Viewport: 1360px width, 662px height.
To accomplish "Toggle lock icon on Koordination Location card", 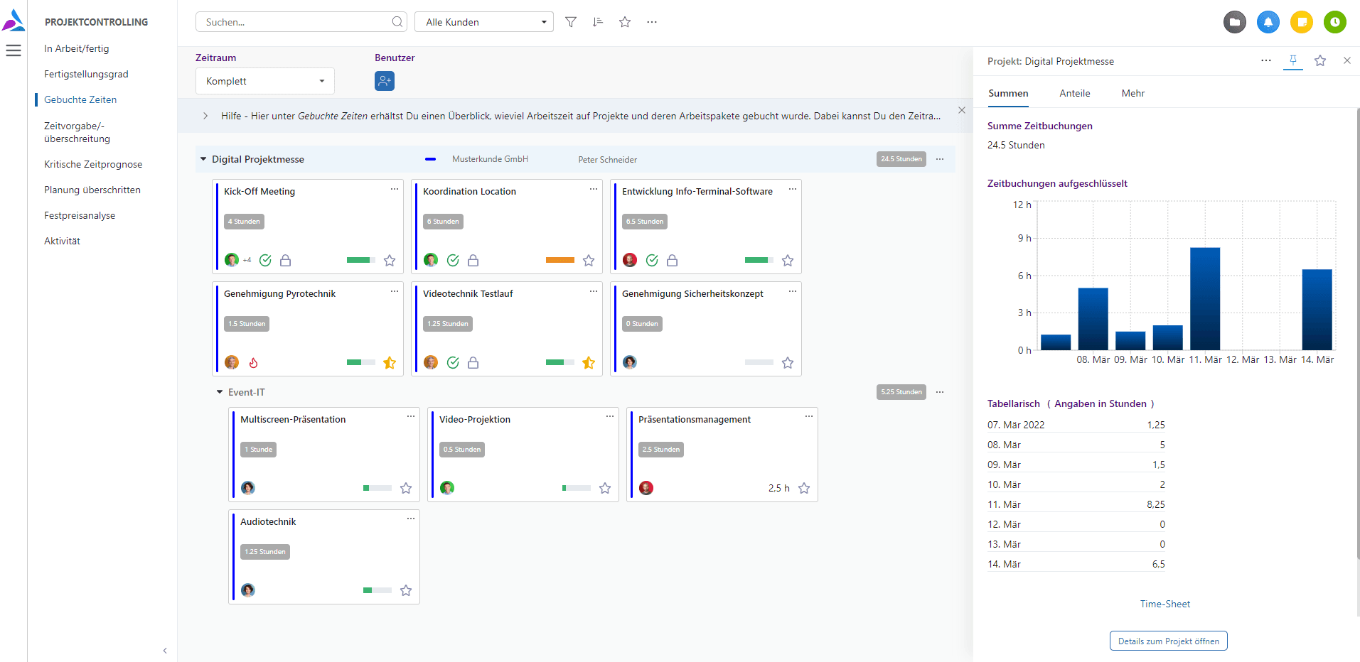I will (x=473, y=261).
